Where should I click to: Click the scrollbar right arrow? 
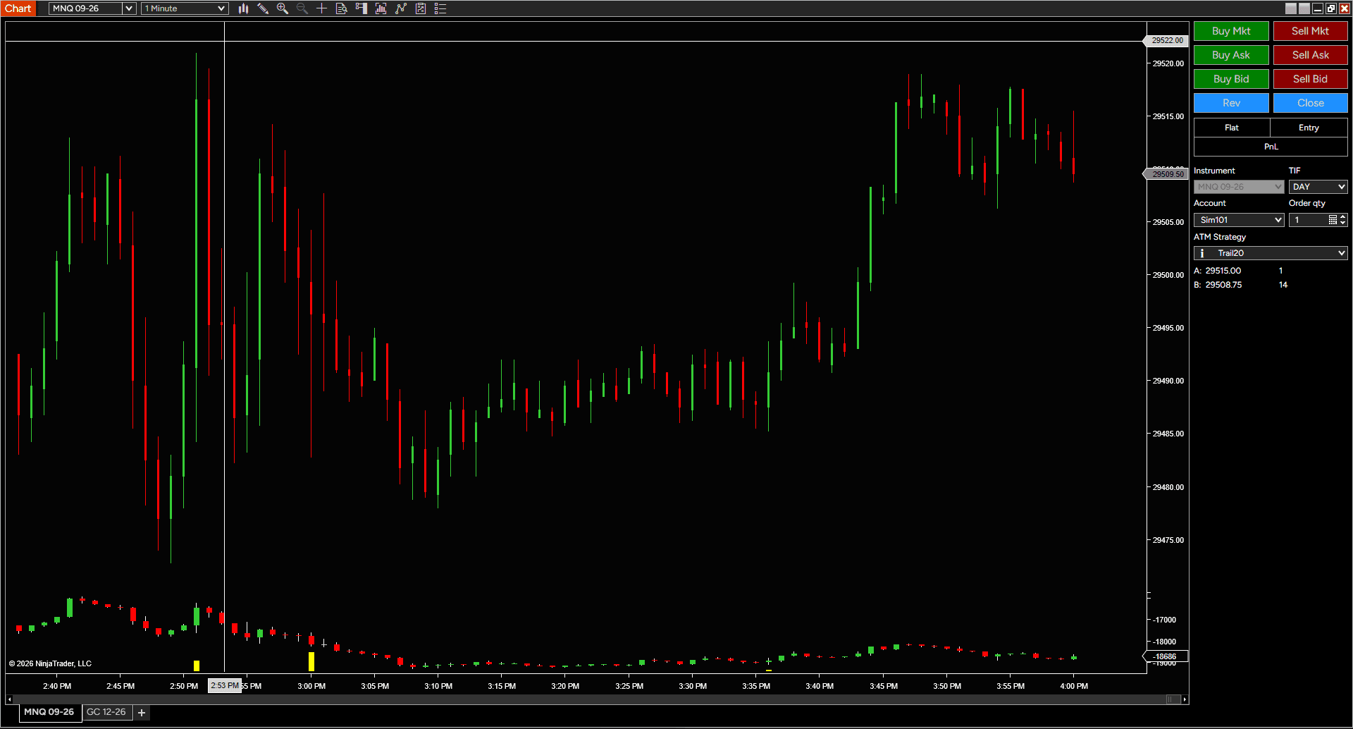1185,699
